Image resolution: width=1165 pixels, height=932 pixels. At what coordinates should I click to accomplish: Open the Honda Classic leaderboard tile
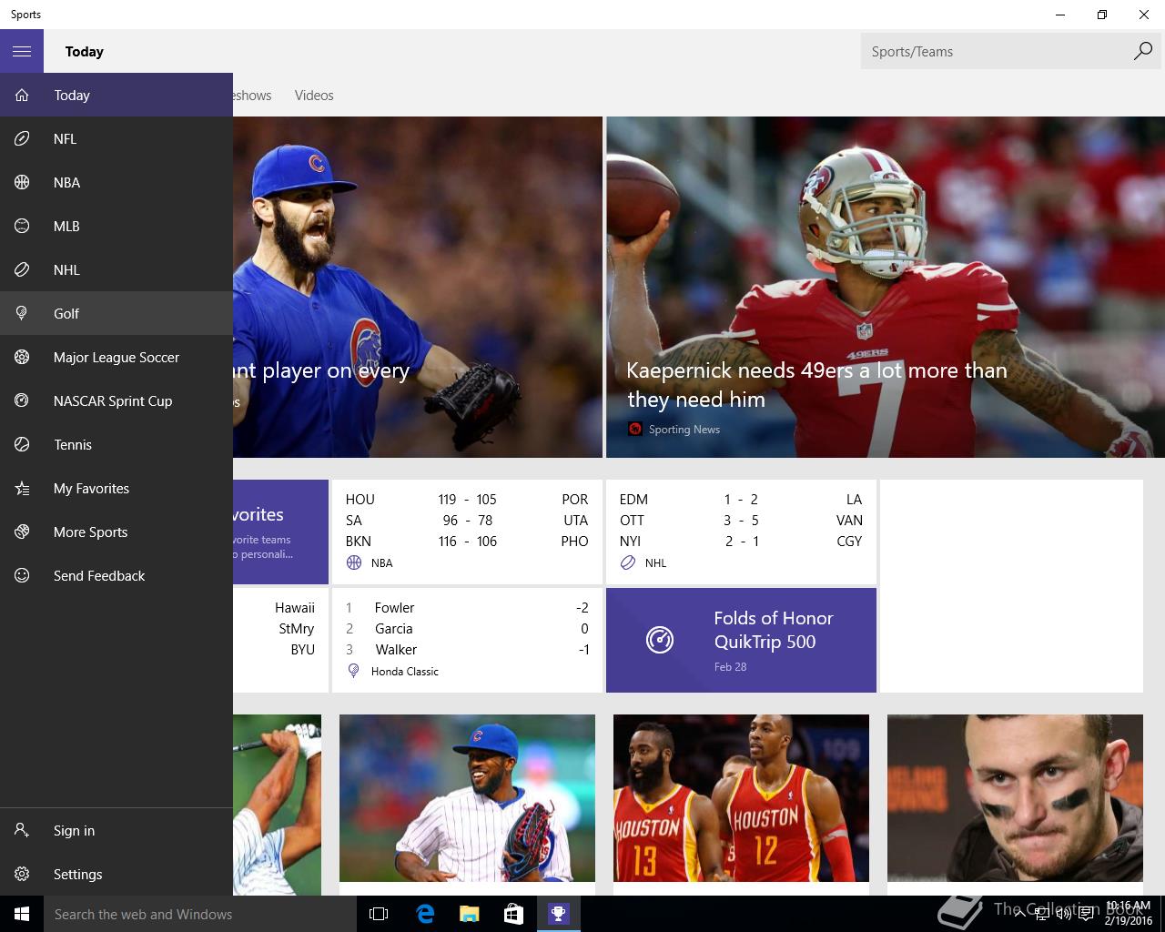[x=467, y=640]
